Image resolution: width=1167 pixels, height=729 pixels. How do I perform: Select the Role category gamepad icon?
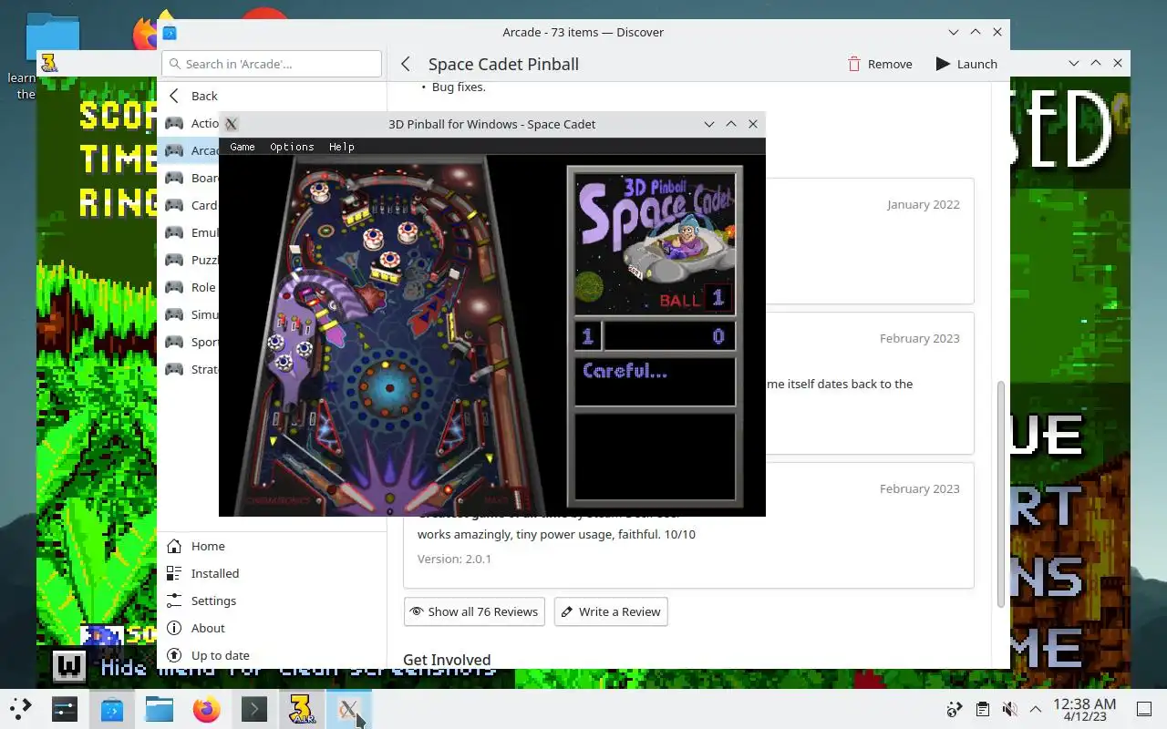[x=174, y=287]
